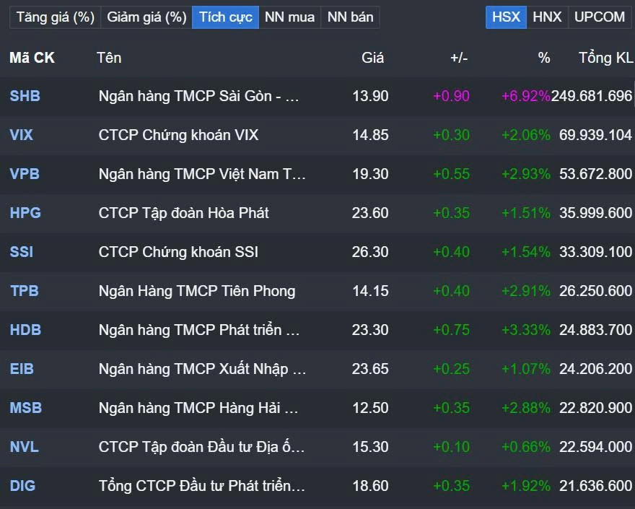Open the DIG stock ticker link

(x=22, y=485)
